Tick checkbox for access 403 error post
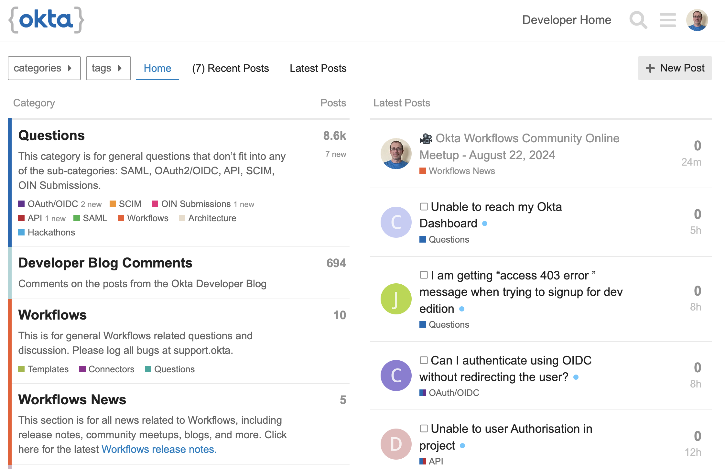 point(424,275)
